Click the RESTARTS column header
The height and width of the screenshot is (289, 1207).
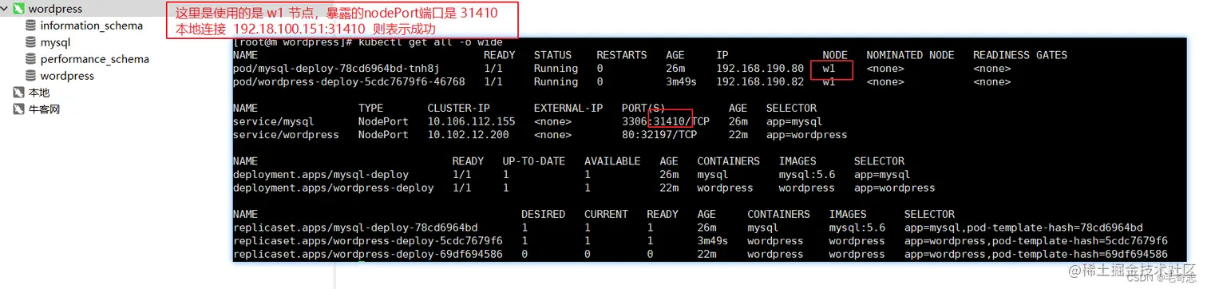621,55
